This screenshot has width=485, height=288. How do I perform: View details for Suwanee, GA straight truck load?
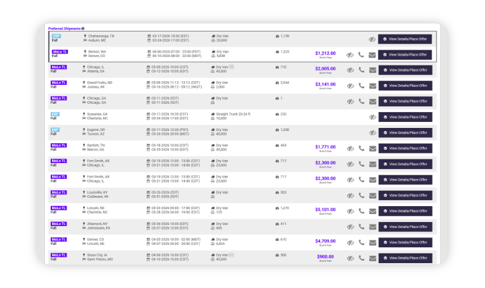coord(405,117)
